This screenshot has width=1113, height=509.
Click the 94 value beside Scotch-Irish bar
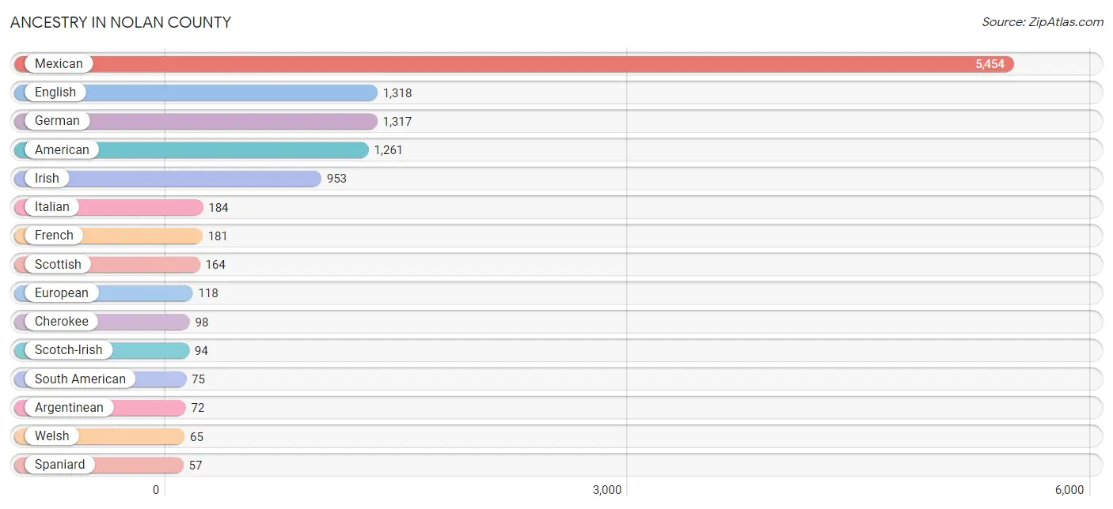point(201,351)
